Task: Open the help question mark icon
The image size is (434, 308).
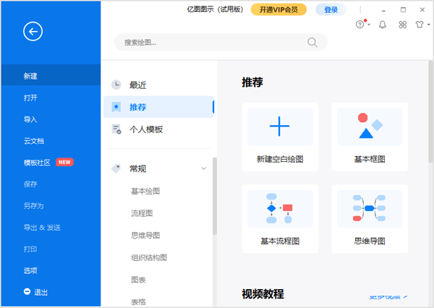Action: (x=359, y=25)
